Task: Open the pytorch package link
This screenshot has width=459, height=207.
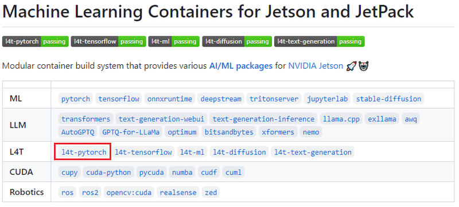Action: [76, 99]
